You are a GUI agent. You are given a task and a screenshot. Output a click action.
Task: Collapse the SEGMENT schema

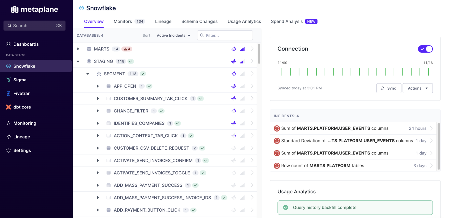[x=88, y=74]
